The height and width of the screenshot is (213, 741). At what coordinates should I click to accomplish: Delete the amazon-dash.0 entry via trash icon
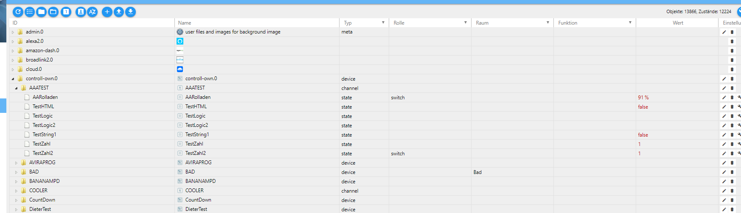[732, 50]
